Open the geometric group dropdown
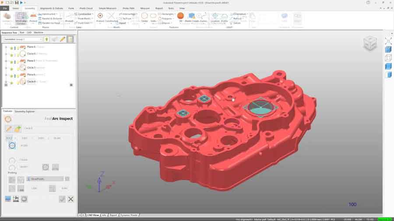The height and width of the screenshot is (221, 394). tap(23, 39)
